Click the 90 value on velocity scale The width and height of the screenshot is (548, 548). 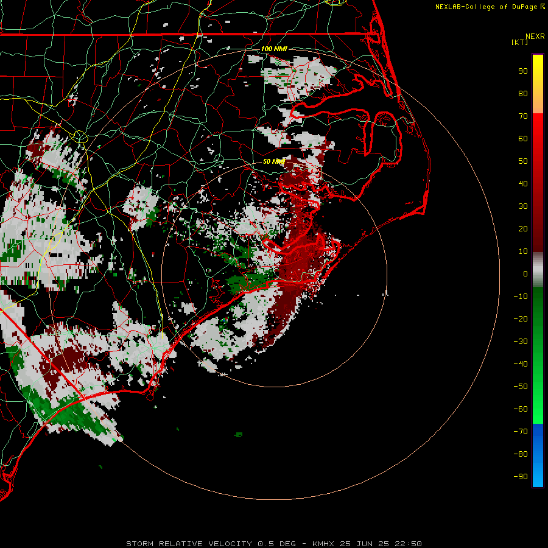tap(523, 71)
